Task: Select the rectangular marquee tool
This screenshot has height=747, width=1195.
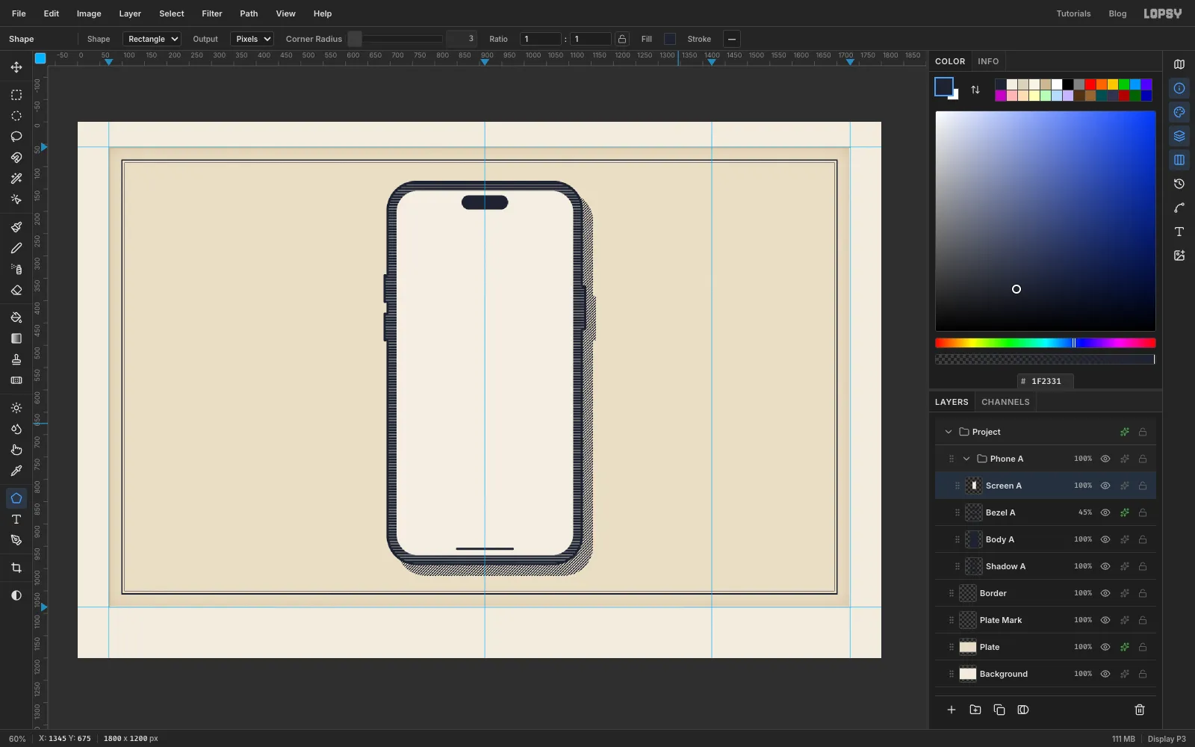Action: click(16, 95)
